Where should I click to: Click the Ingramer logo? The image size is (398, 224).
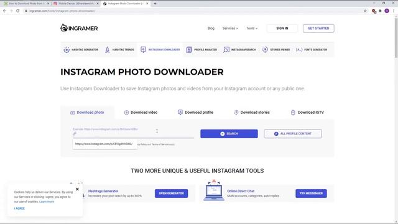[x=79, y=28]
